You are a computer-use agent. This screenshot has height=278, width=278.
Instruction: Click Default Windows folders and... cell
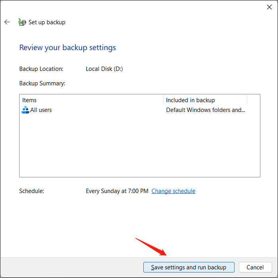click(205, 110)
